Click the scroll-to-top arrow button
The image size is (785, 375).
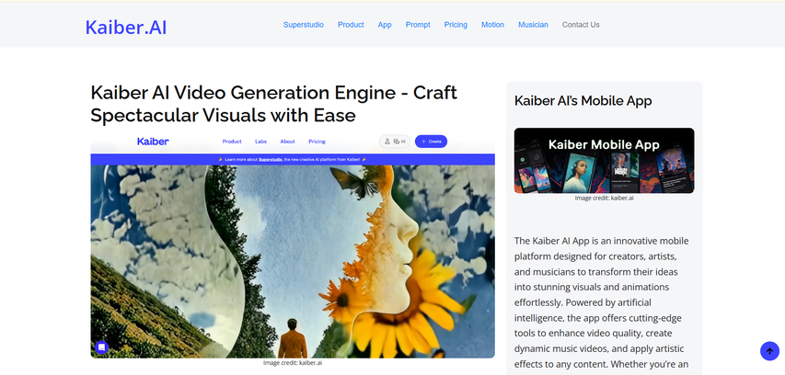point(769,351)
